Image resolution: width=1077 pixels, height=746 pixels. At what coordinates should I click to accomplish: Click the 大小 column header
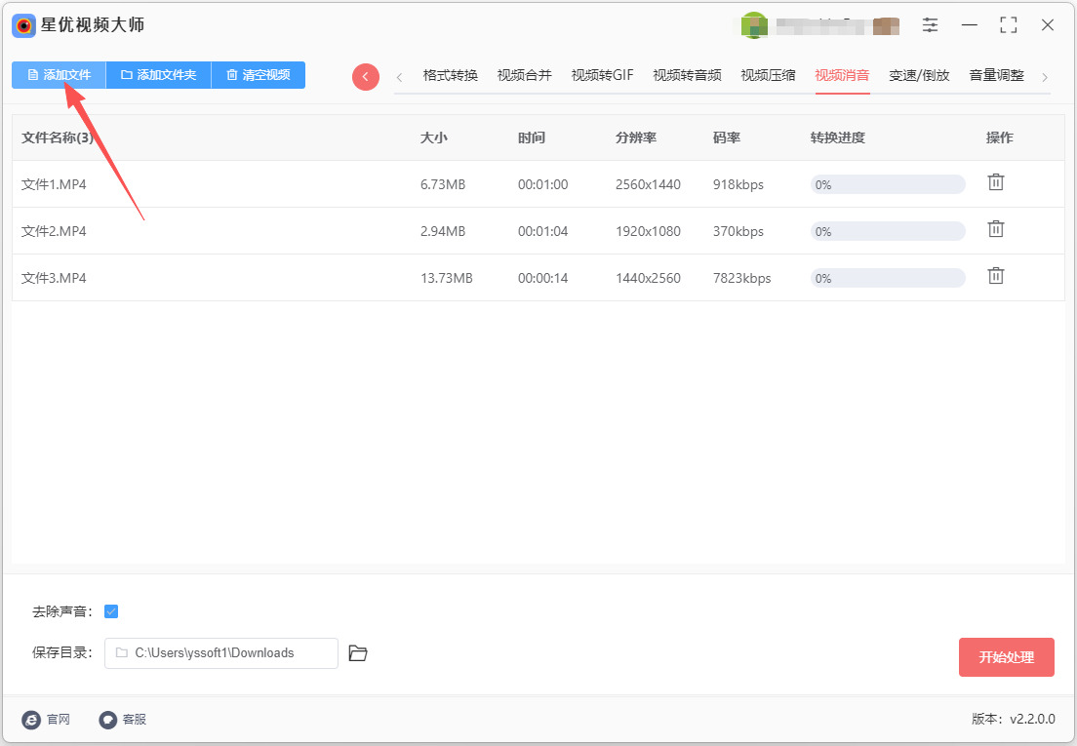(434, 137)
